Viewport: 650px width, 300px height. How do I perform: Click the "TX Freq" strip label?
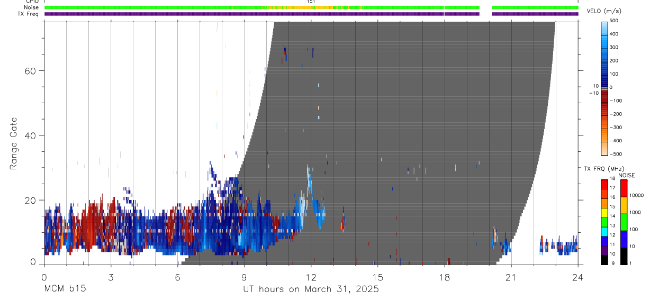point(27,14)
